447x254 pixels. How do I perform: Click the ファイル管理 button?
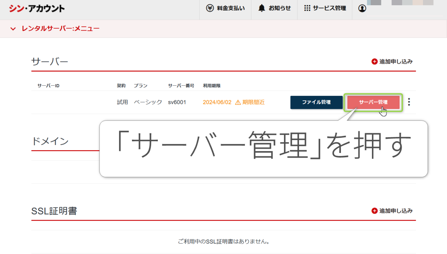click(316, 102)
